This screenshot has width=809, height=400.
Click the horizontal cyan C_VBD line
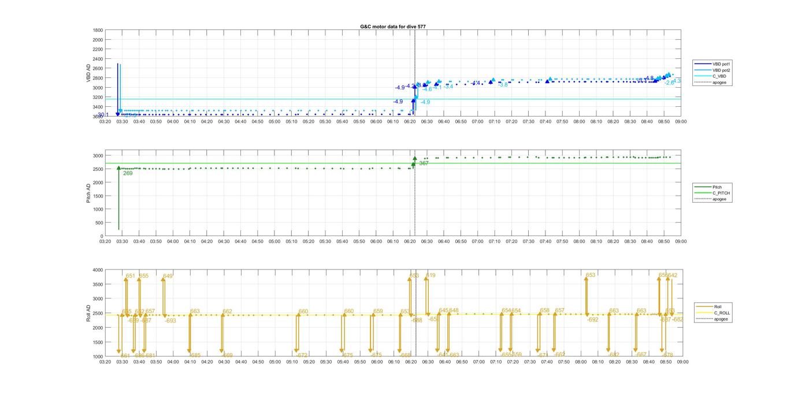[393, 99]
